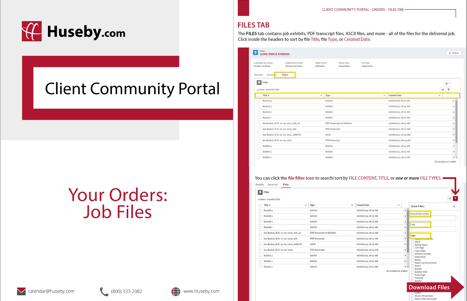Click the download icon in first Files panel
Viewport: 467px width, 301px height.
(447, 83)
